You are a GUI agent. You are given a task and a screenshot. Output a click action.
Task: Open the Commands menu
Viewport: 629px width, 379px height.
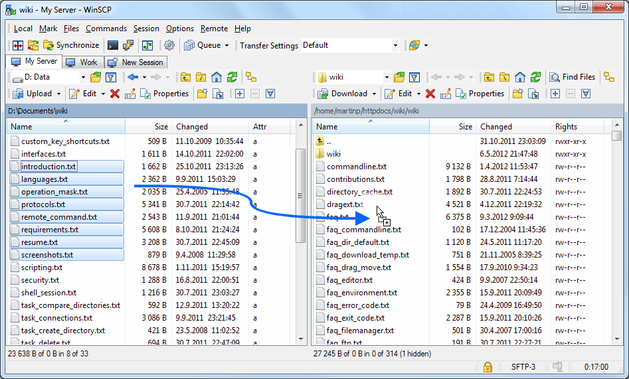click(x=106, y=29)
